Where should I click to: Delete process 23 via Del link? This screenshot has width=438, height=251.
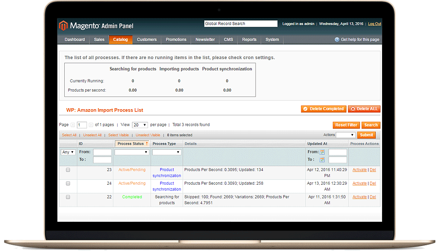point(373,170)
